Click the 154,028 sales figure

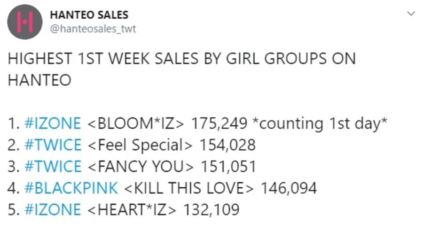point(227,145)
